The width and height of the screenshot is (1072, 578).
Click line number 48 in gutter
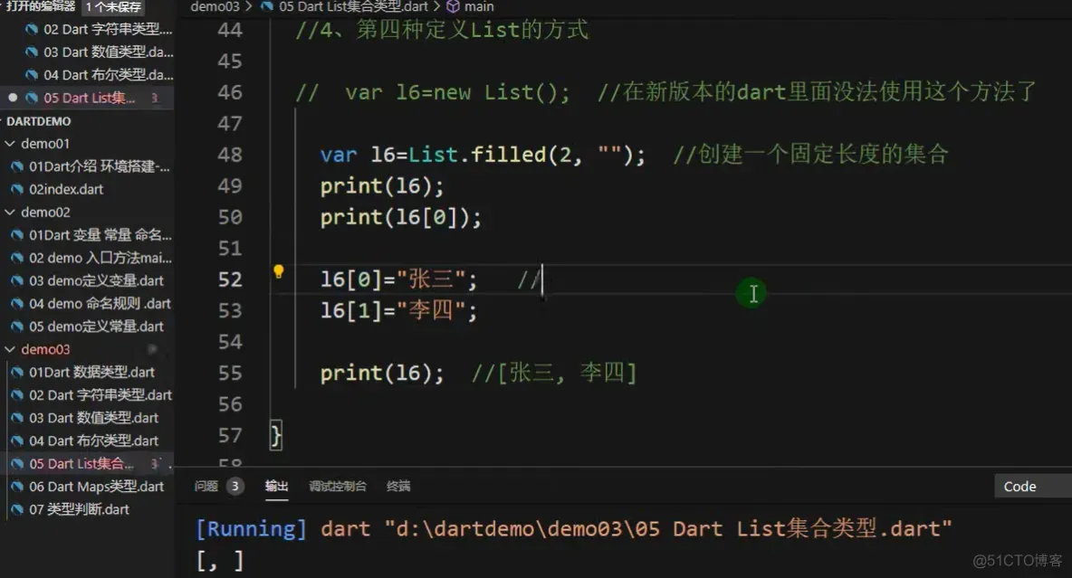pos(230,155)
